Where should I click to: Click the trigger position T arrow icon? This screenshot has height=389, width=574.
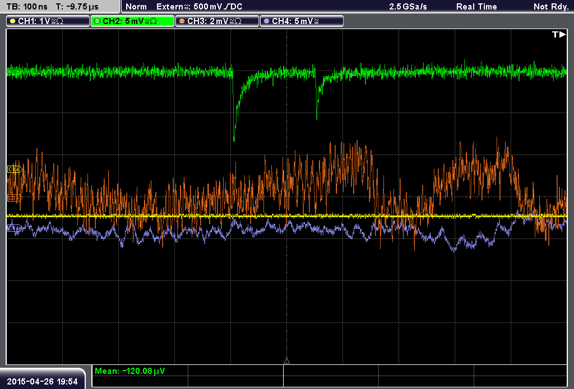click(x=559, y=34)
